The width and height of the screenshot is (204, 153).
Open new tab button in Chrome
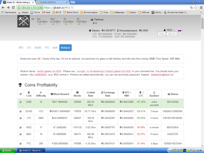pos(73,2)
